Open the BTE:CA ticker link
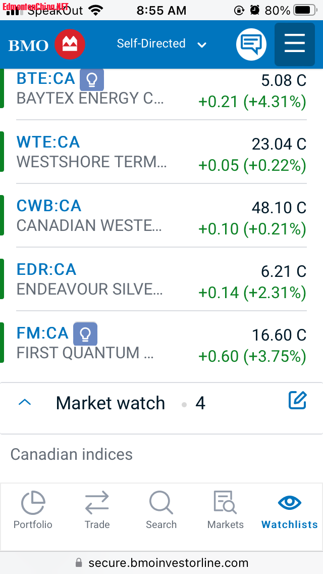 tap(46, 78)
